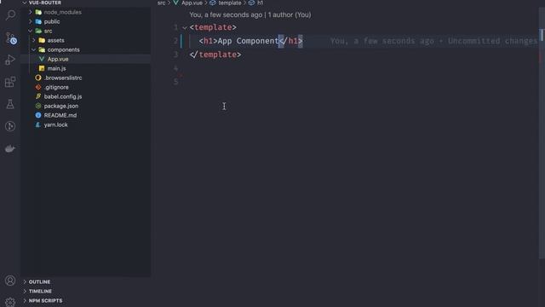
Task: Click line number 4 in the gutter
Action: pyautogui.click(x=176, y=68)
